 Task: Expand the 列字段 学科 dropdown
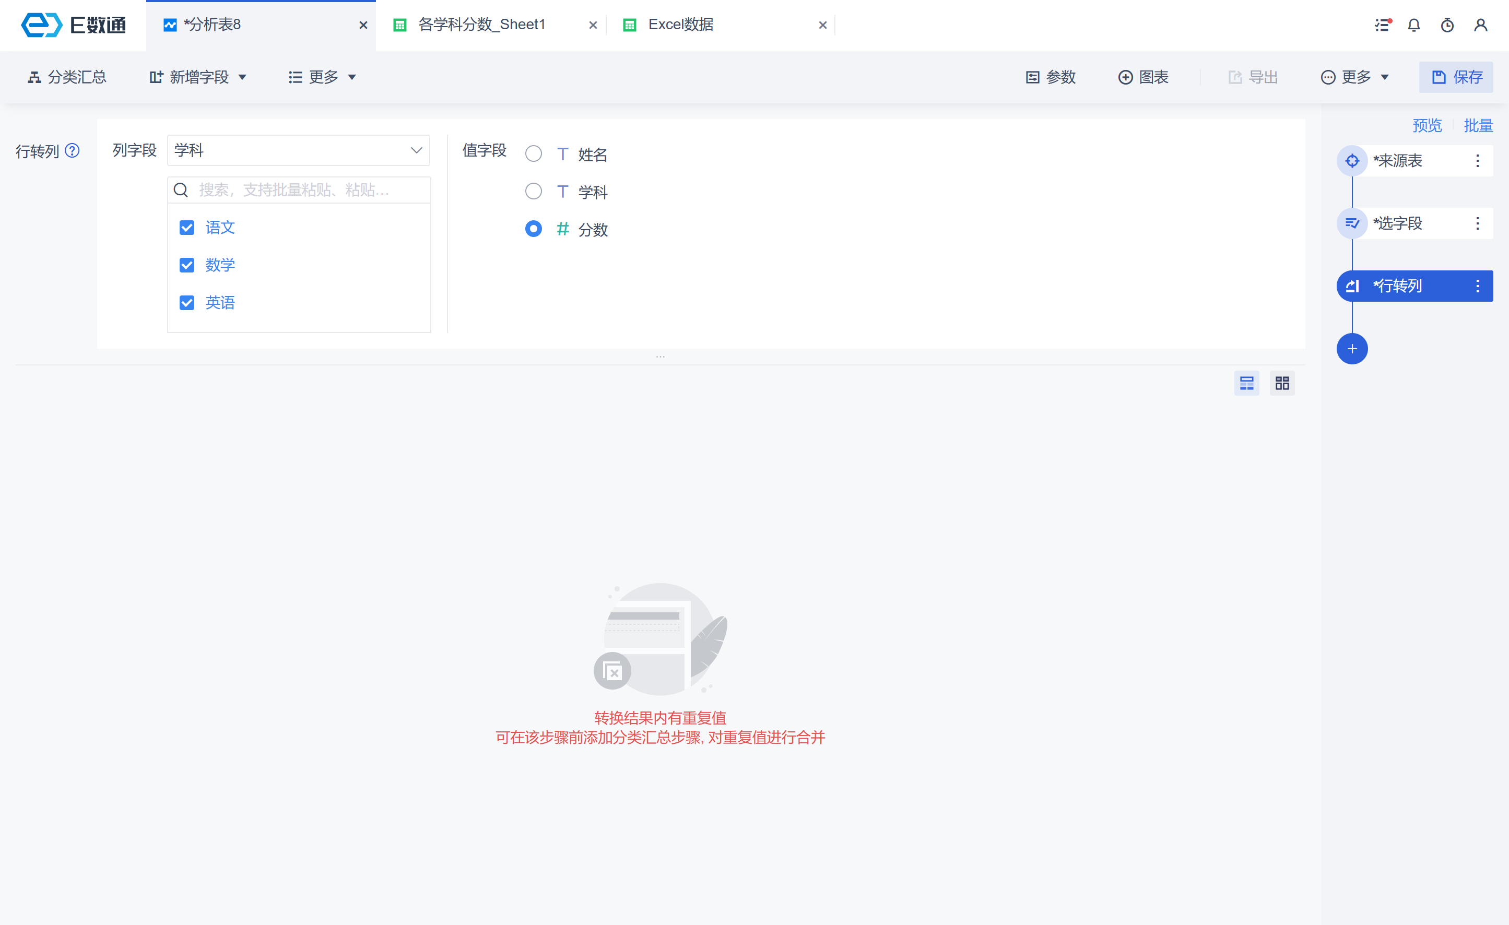point(298,150)
